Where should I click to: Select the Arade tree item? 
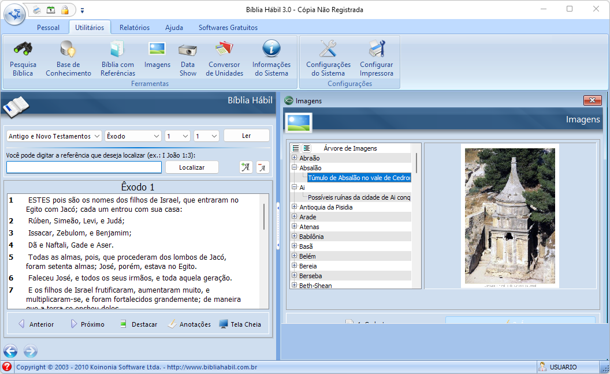(307, 217)
